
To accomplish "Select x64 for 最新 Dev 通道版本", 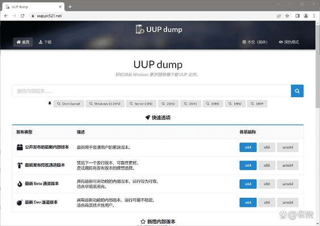I will click(248, 202).
